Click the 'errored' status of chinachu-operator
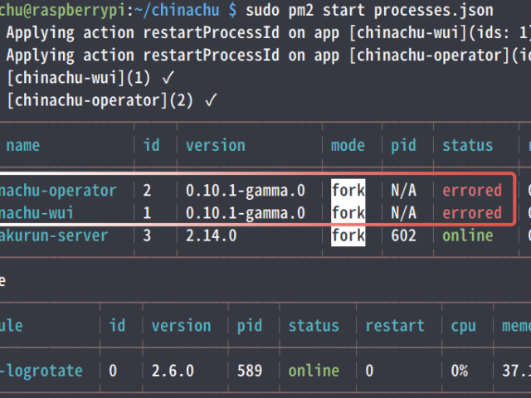The width and height of the screenshot is (531, 398). (x=472, y=191)
